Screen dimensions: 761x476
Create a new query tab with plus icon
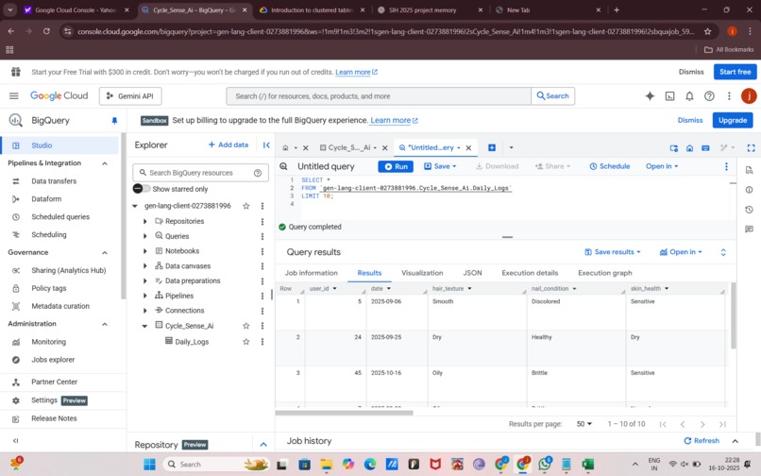492,147
